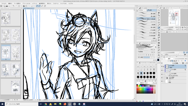Click the Delete layer trash icon
188x106 pixels.
coord(187,63)
